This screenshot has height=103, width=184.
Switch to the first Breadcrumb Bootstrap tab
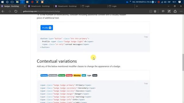40,6
